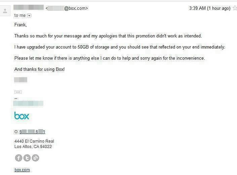Expand recipient details next to "to me"
This screenshot has width=237, height=175.
pyautogui.click(x=29, y=16)
